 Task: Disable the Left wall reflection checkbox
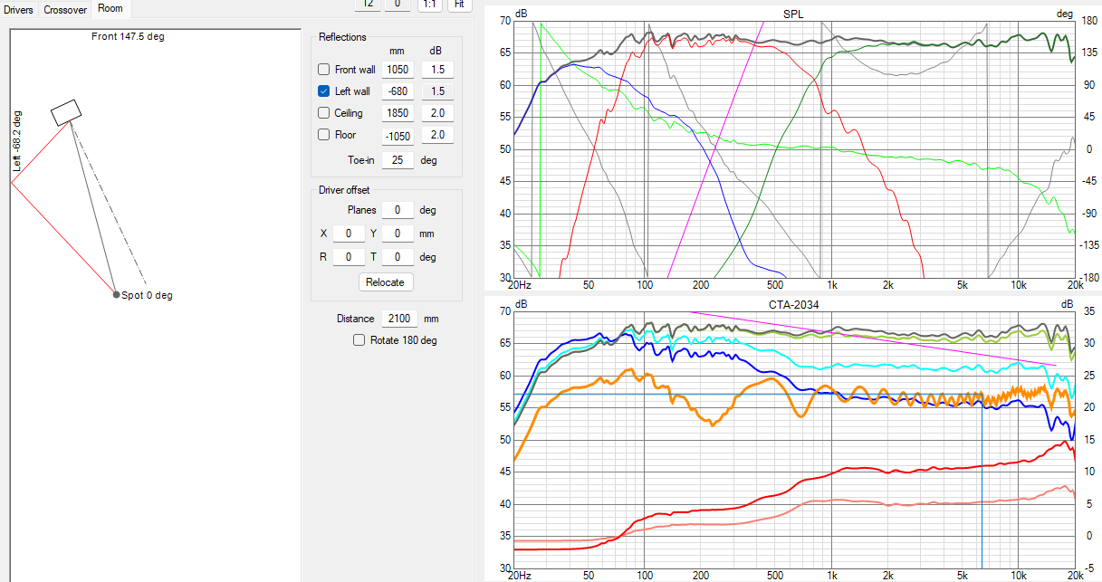pos(324,91)
